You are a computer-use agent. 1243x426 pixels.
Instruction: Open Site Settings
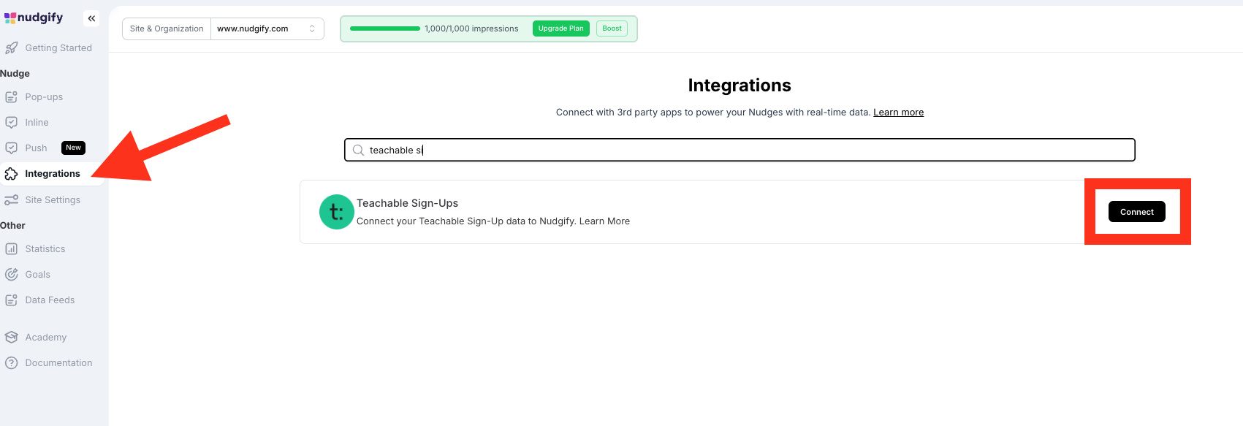pos(51,200)
